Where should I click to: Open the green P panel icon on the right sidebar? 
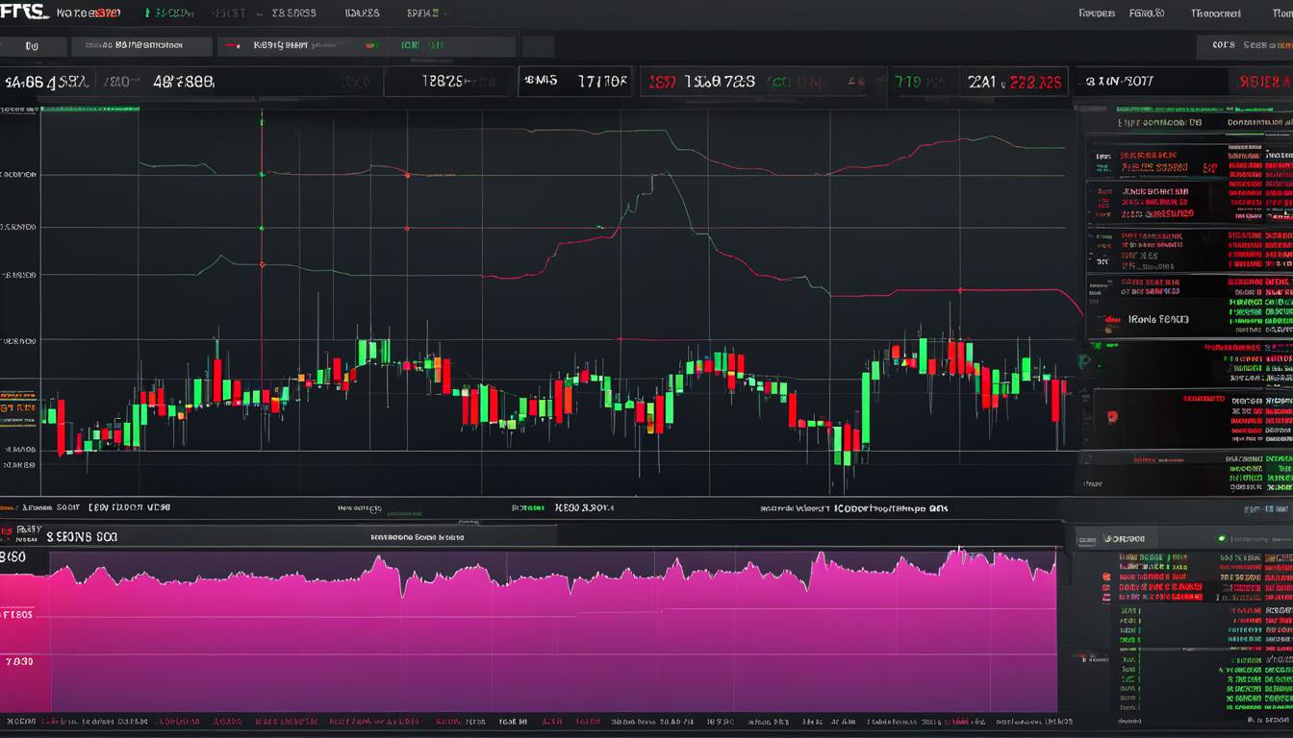1083,358
